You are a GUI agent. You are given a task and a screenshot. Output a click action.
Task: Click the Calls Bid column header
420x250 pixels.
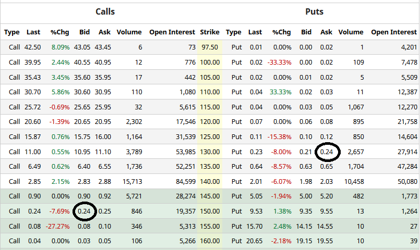tap(84, 32)
